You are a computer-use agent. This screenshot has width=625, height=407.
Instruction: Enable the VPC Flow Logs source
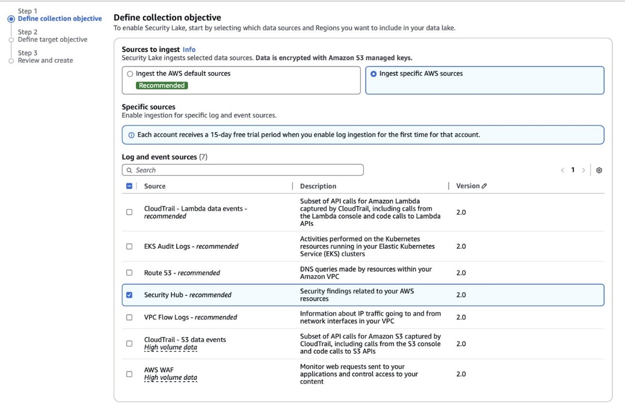(x=129, y=317)
